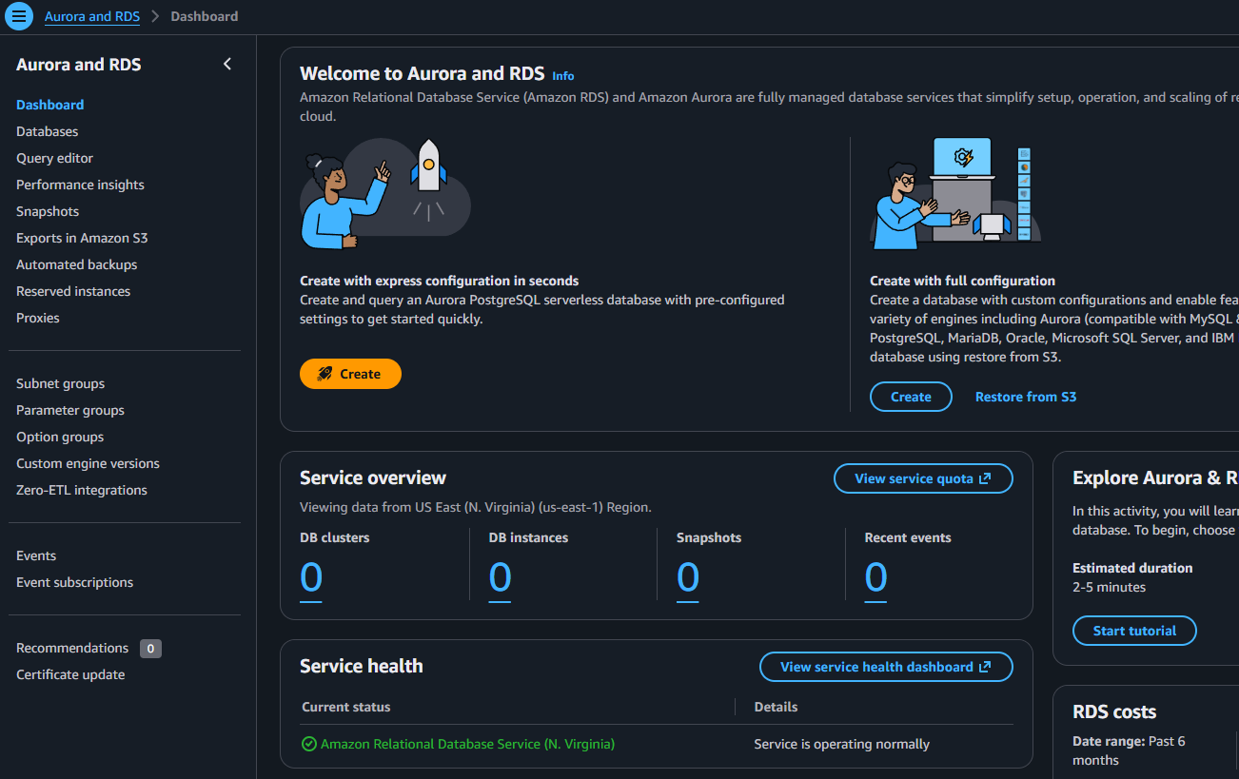The image size is (1239, 779).
Task: Open Zero-ETL integrations
Action: (82, 490)
